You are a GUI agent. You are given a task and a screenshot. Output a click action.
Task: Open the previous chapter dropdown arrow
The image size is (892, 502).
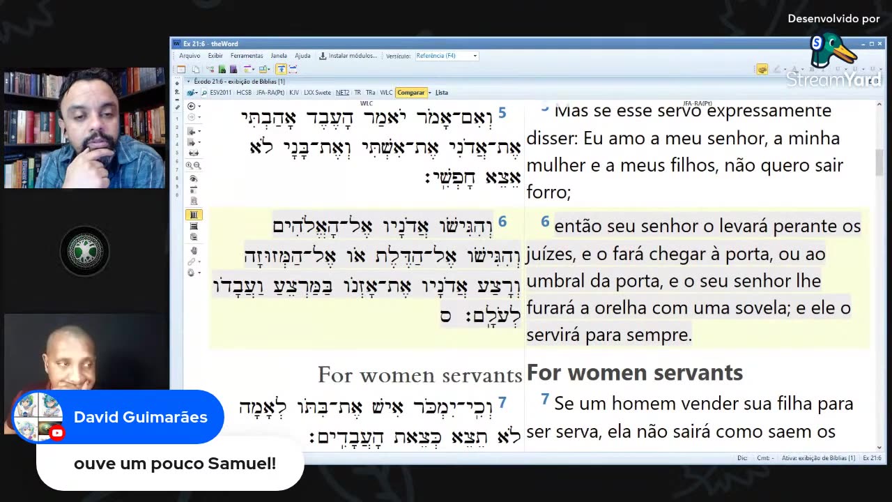200,132
